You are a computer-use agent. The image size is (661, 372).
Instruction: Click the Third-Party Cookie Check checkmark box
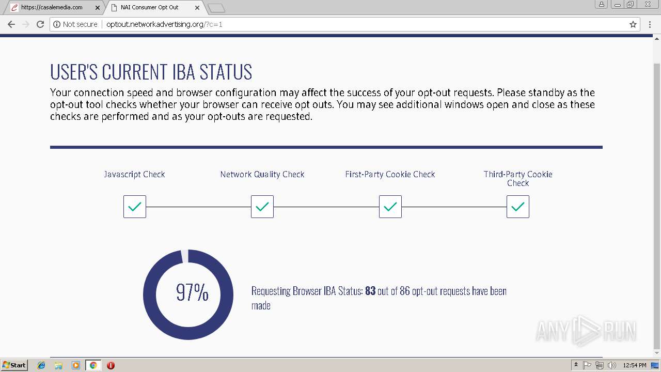click(x=518, y=207)
